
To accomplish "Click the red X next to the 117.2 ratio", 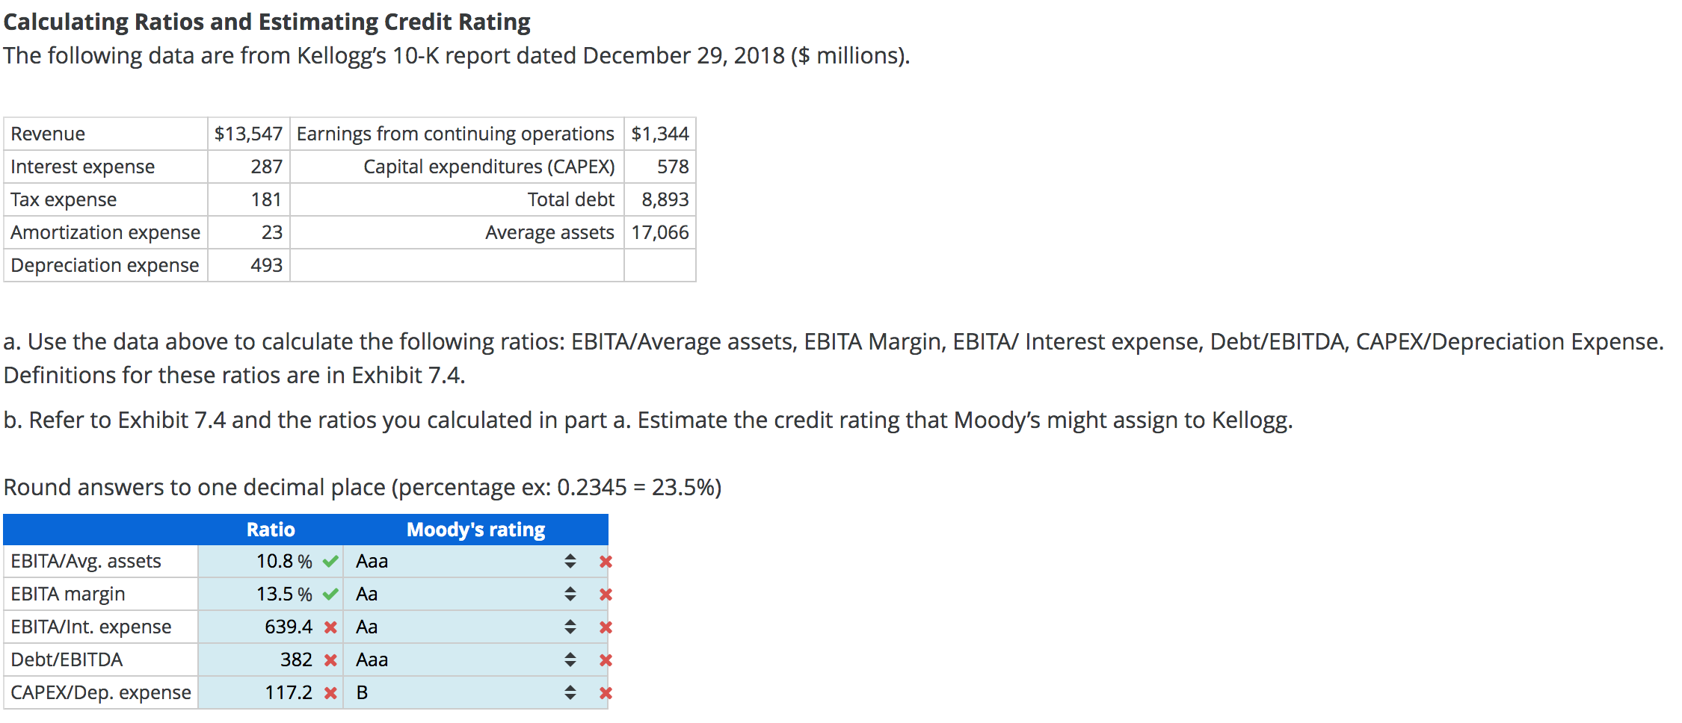I will [x=329, y=692].
